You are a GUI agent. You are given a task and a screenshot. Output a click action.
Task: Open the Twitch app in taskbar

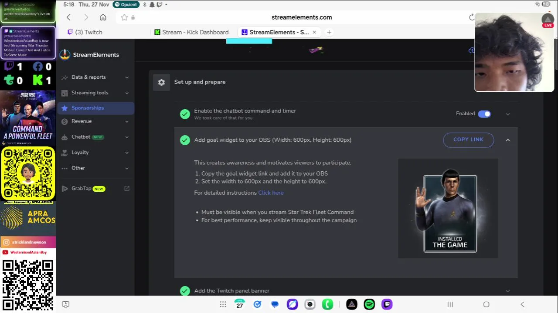click(x=387, y=304)
